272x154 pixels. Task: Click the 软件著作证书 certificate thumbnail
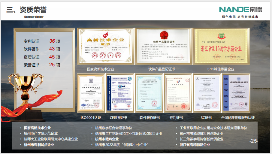(x=149, y=93)
